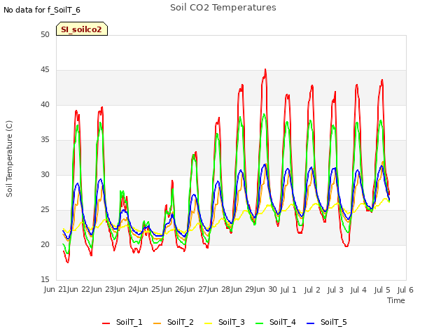Select the Jun 25 x-axis tick label
Screen dimensions: 448x336
pos(149,290)
